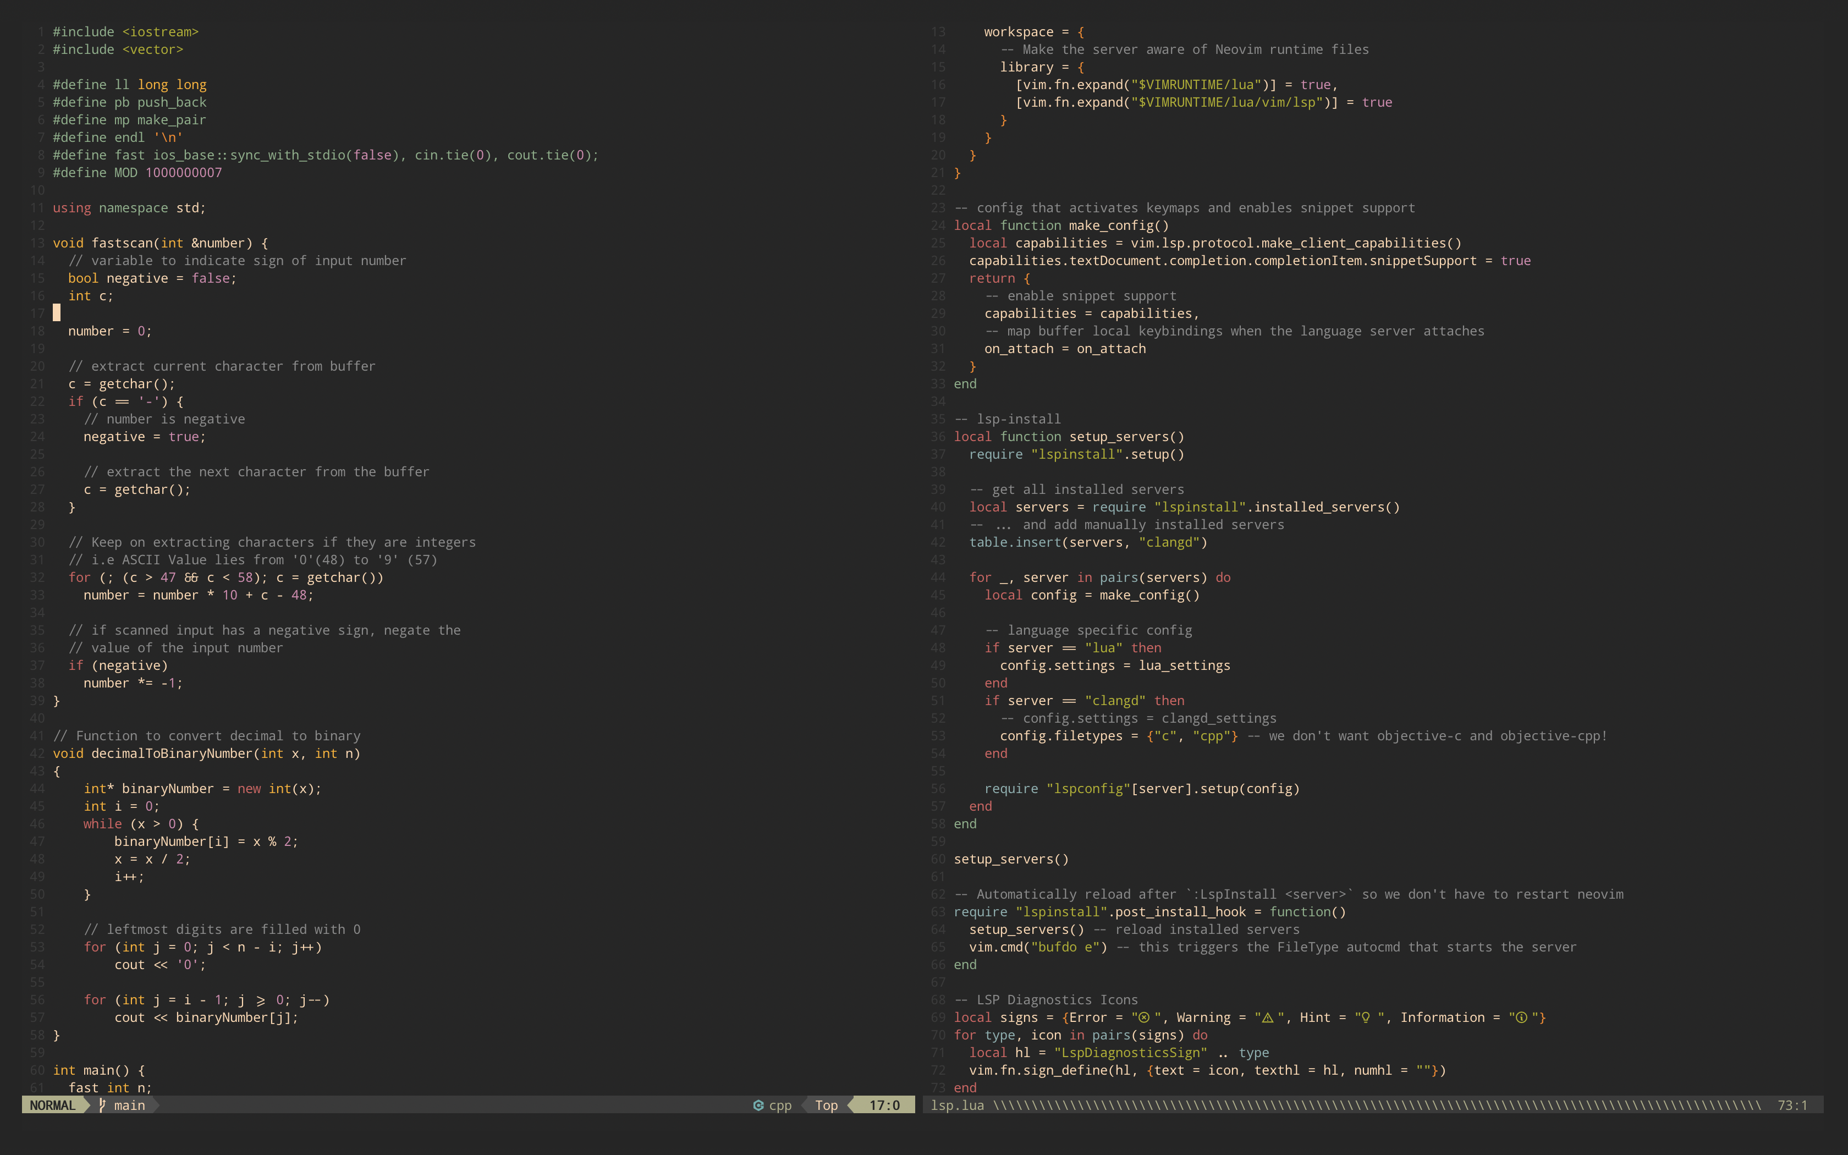This screenshot has height=1155, width=1848.
Task: Click the Top scroll position indicator
Action: [x=826, y=1105]
